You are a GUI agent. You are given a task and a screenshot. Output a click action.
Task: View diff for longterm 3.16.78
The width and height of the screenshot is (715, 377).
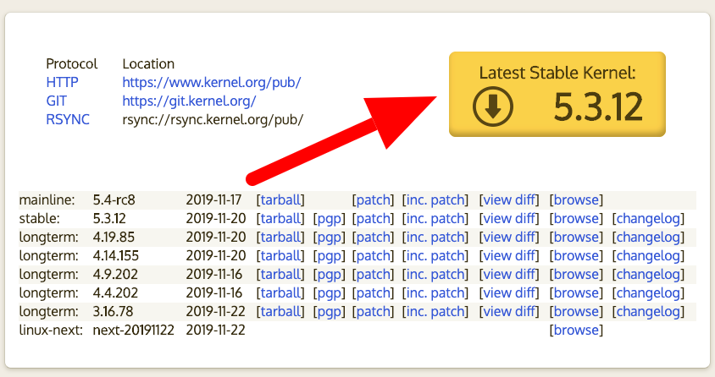509,312
